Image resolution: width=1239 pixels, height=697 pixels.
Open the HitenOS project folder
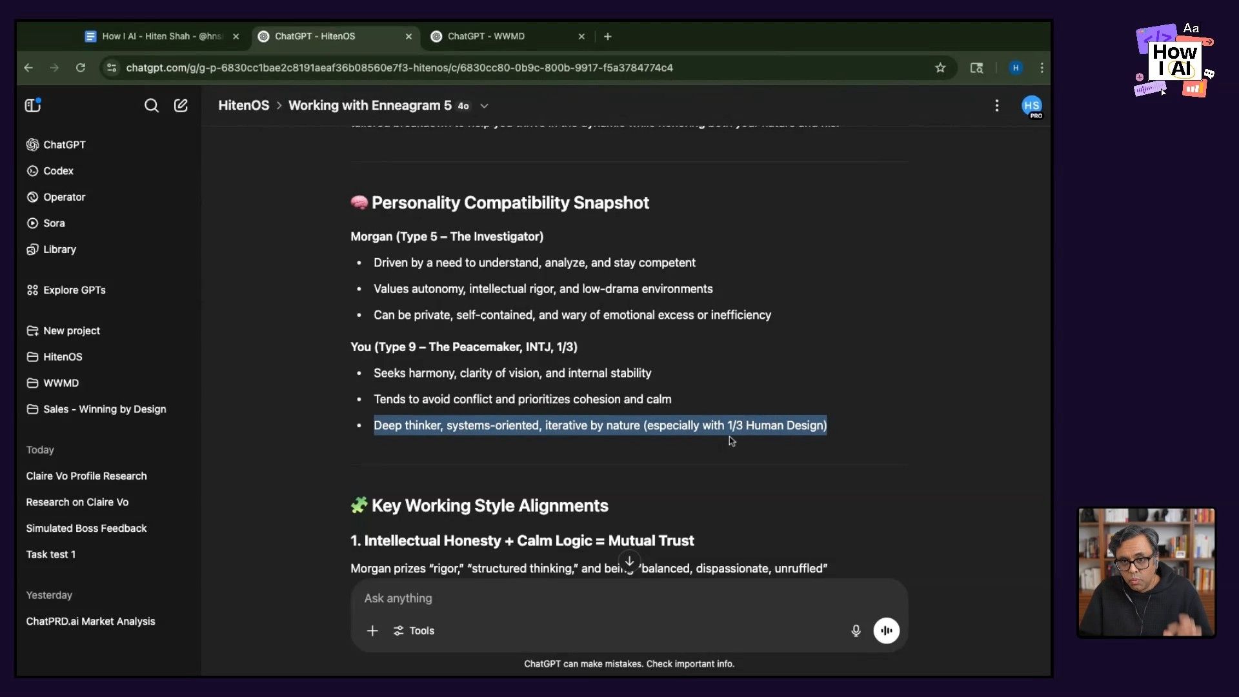coord(55,357)
